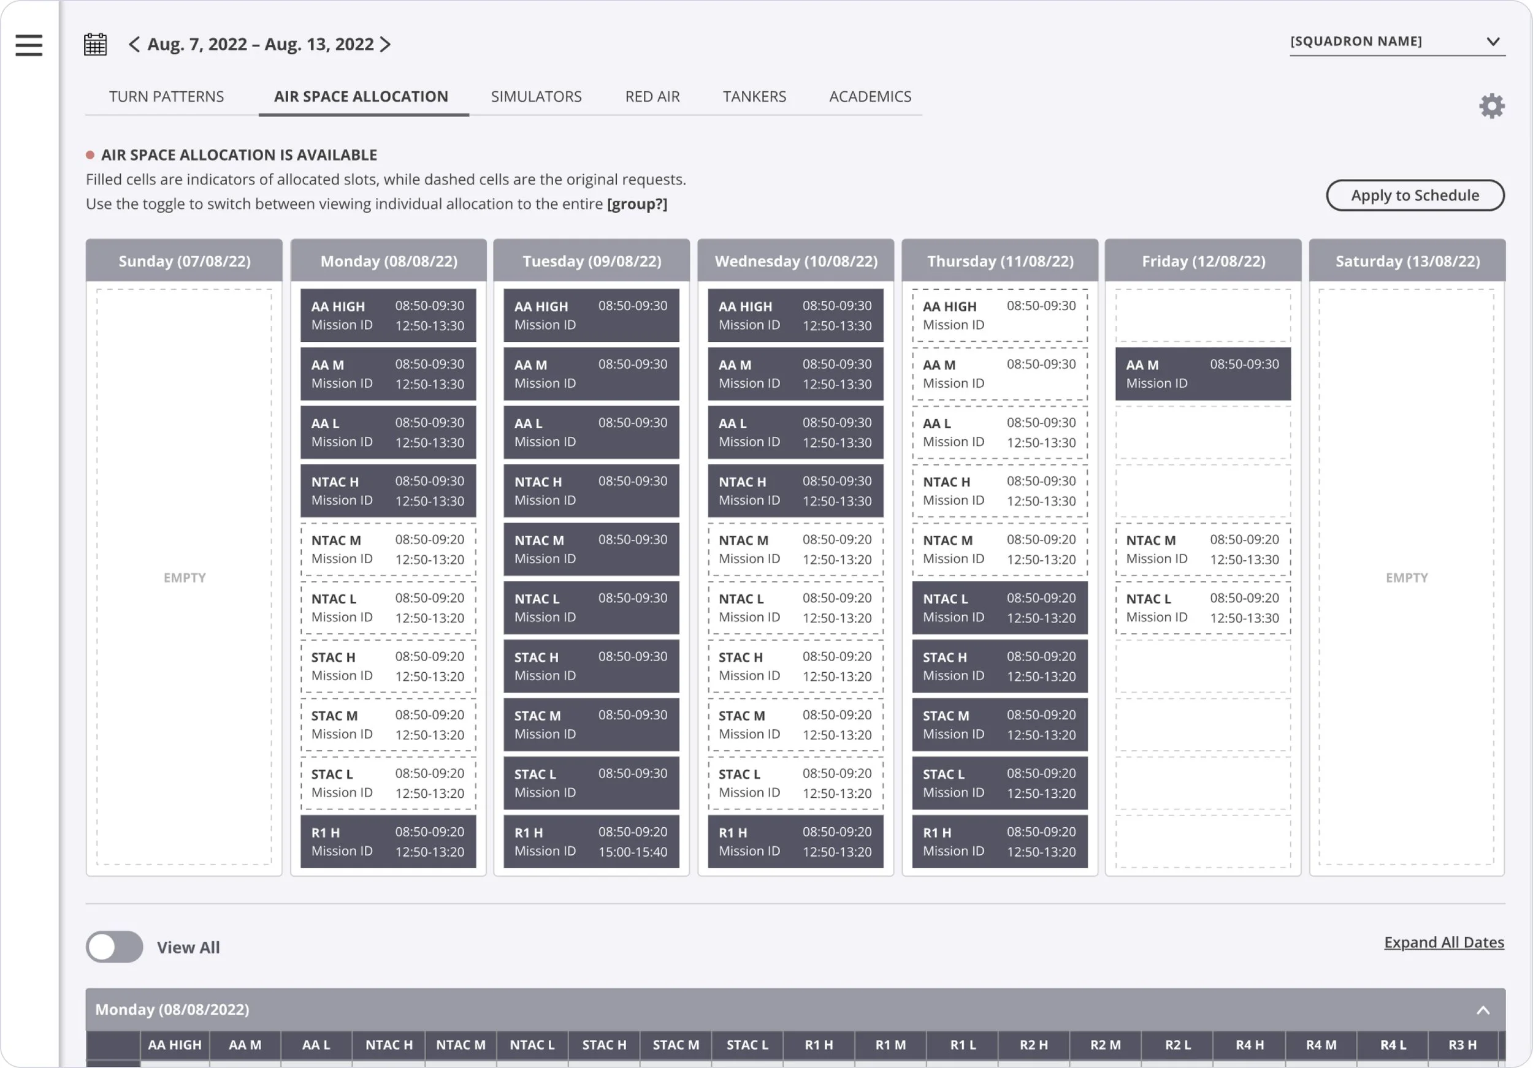Switch to Simulators tab
The height and width of the screenshot is (1068, 1533).
(x=536, y=97)
